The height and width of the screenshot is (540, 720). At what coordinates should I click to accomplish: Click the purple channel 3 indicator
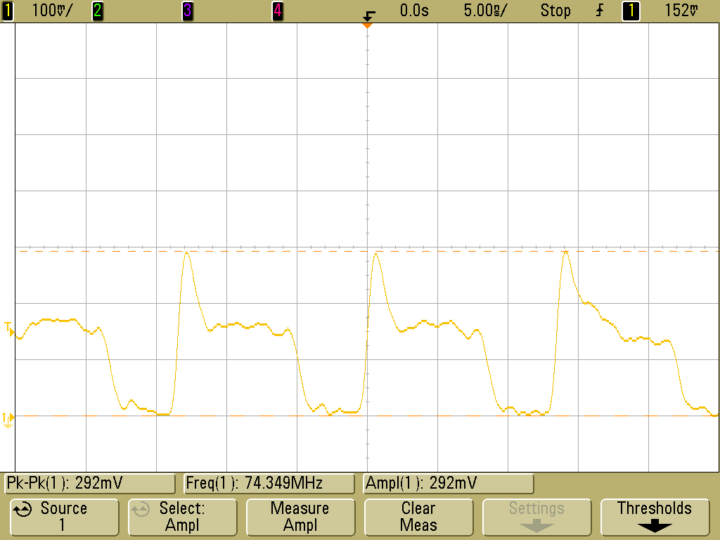(187, 11)
